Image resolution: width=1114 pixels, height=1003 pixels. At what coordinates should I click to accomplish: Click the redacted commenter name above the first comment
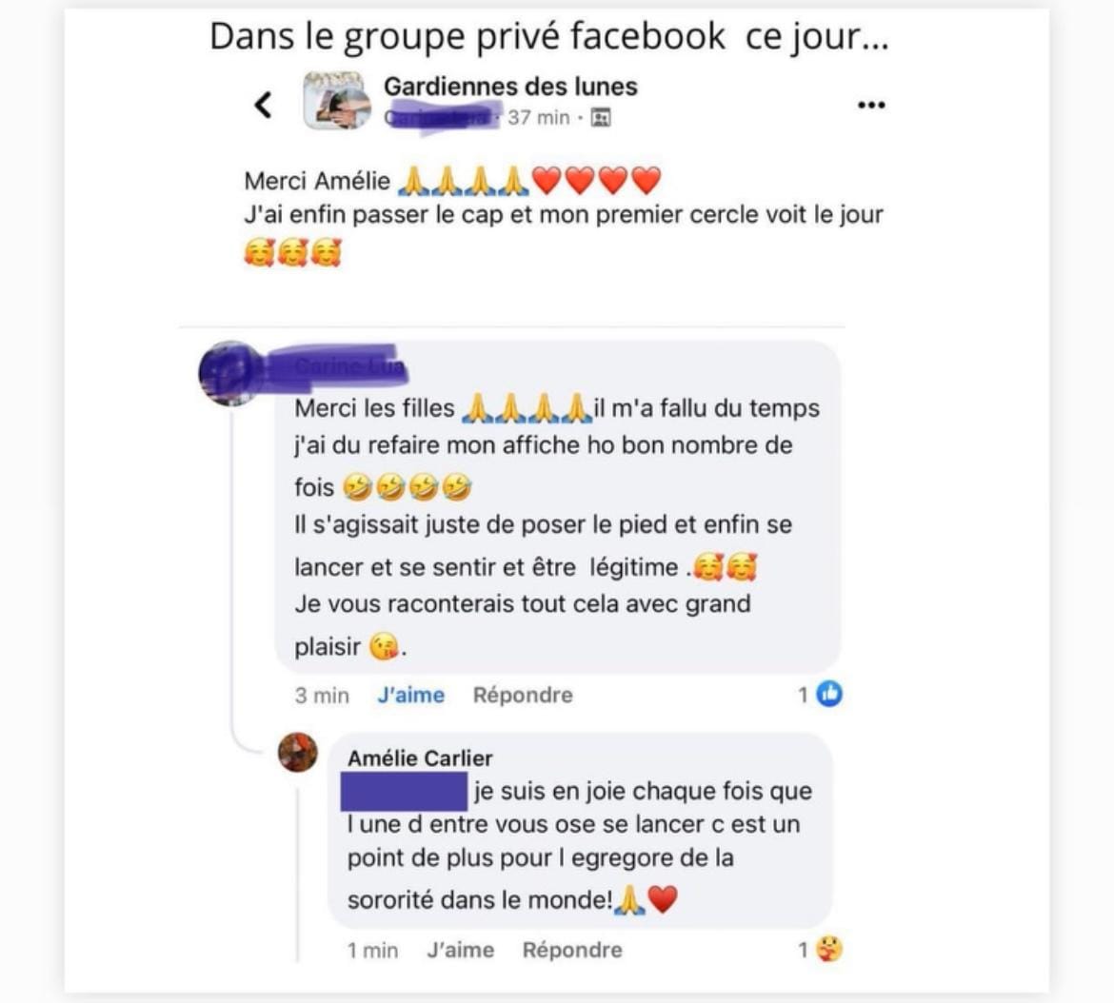coord(334,366)
